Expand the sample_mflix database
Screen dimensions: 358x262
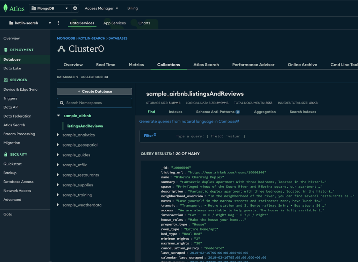[58, 165]
